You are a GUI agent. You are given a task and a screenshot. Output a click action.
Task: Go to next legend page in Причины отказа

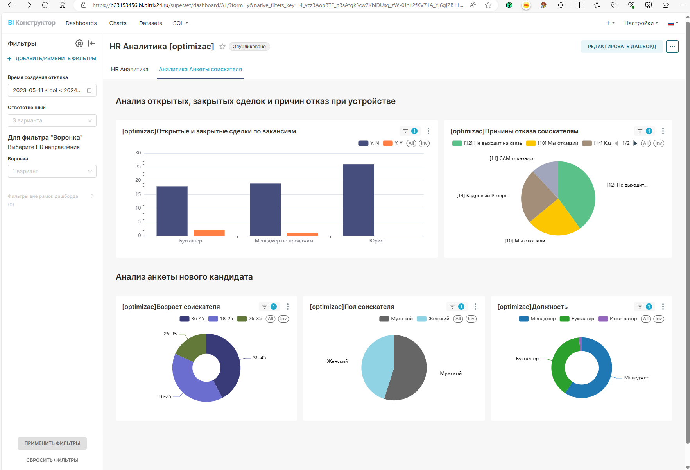(x=635, y=143)
